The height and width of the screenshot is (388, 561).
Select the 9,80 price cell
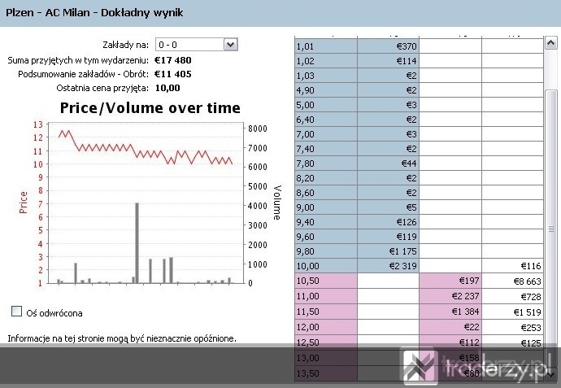(x=326, y=251)
